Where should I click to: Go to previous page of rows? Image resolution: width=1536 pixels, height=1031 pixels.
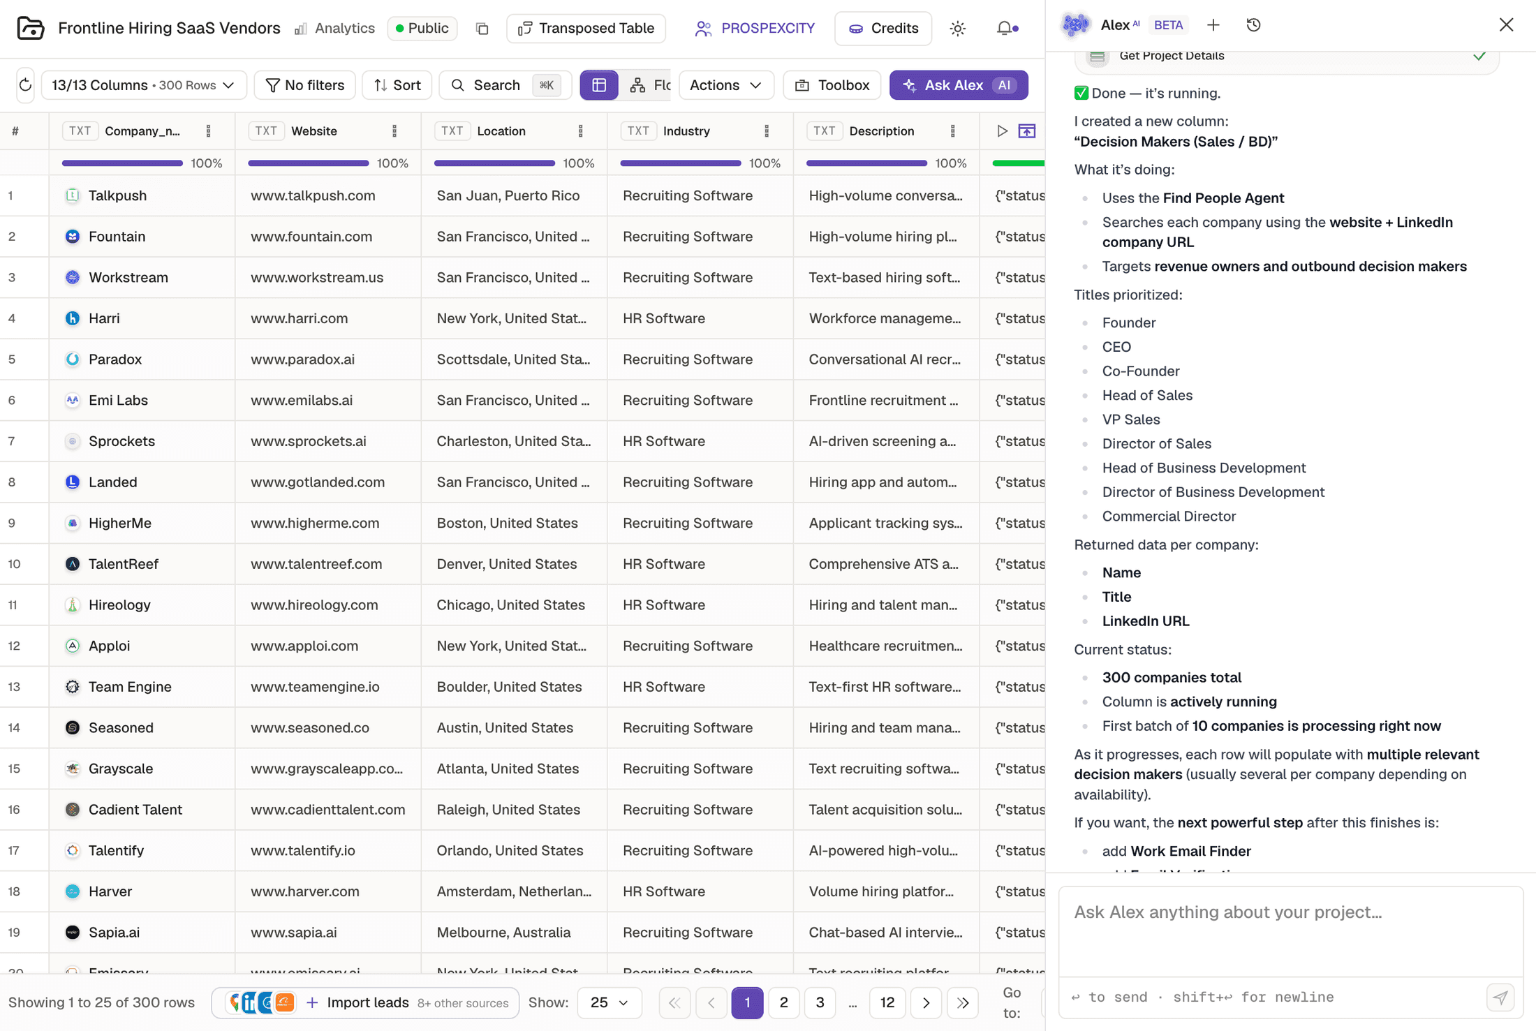coord(711,1003)
